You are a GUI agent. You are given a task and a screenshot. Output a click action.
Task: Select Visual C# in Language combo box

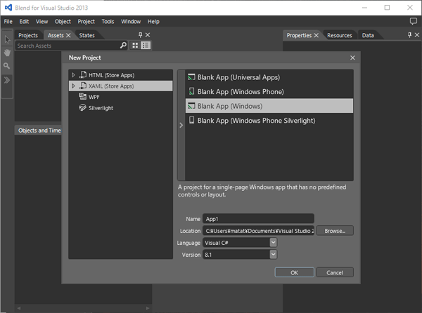[x=240, y=243]
